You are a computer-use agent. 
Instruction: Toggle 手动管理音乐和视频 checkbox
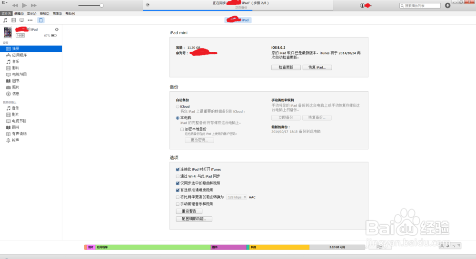pos(178,204)
